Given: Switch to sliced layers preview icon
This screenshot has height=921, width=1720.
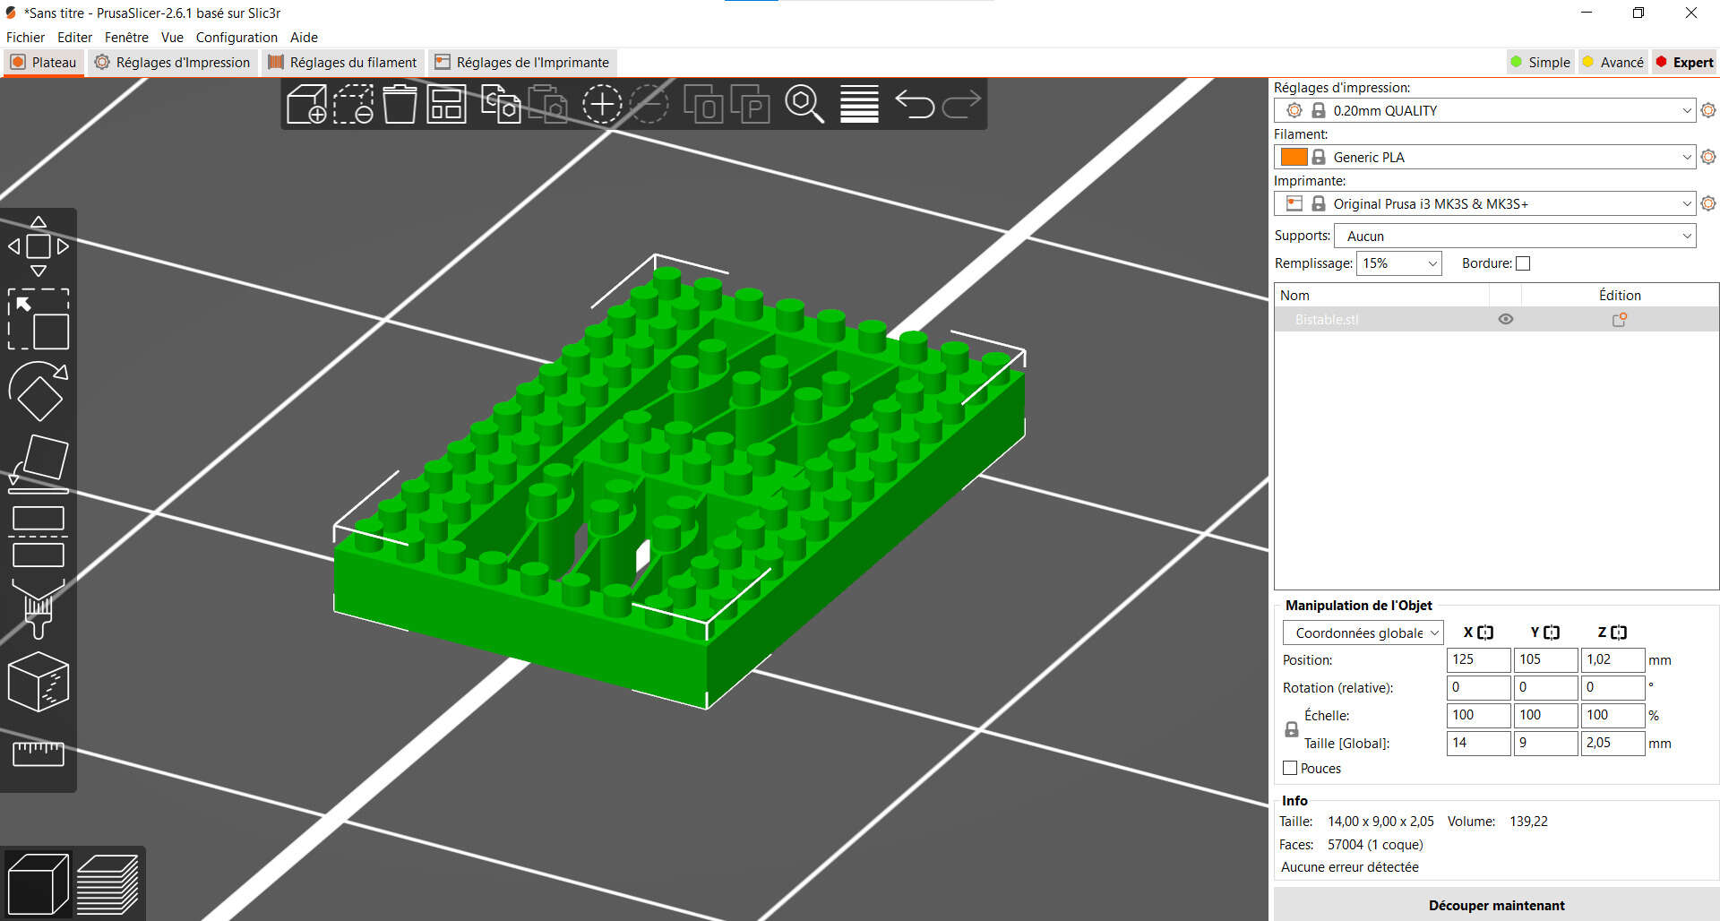Looking at the screenshot, I should tap(107, 884).
